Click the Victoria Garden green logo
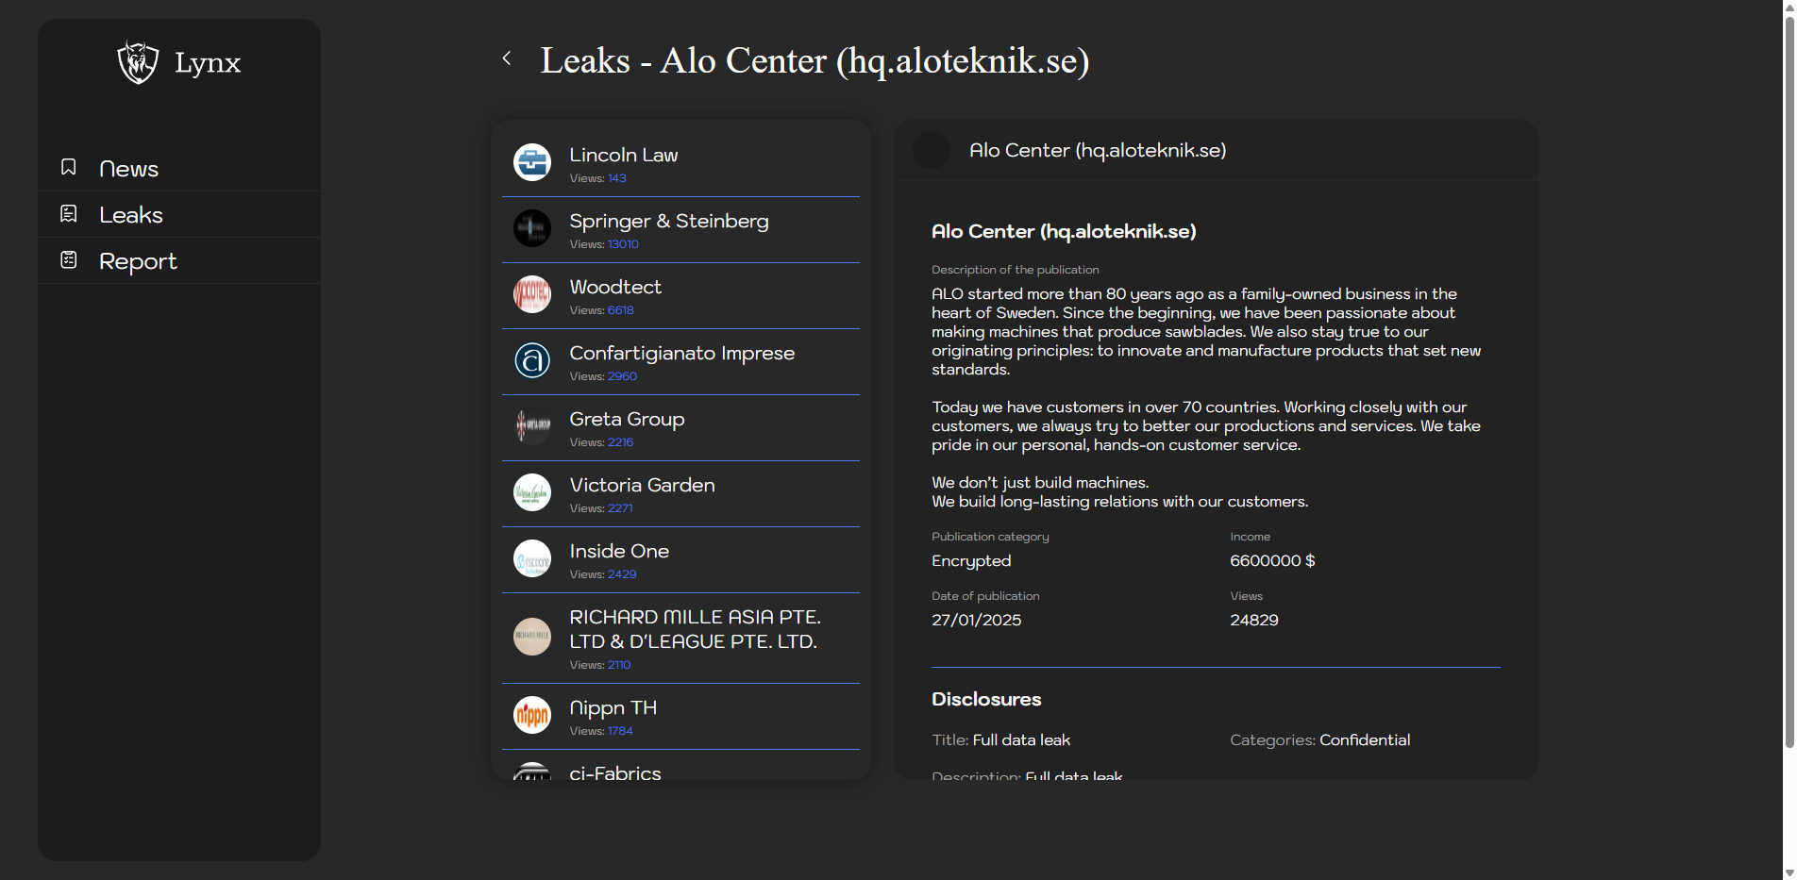Viewport: 1797px width, 880px height. [532, 492]
